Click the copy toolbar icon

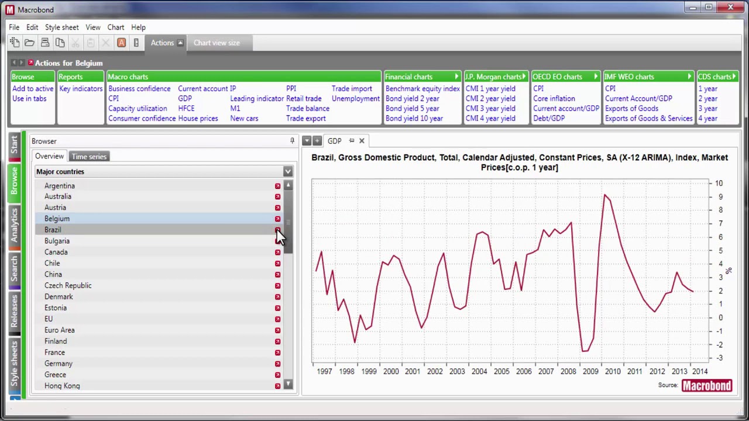(x=60, y=43)
